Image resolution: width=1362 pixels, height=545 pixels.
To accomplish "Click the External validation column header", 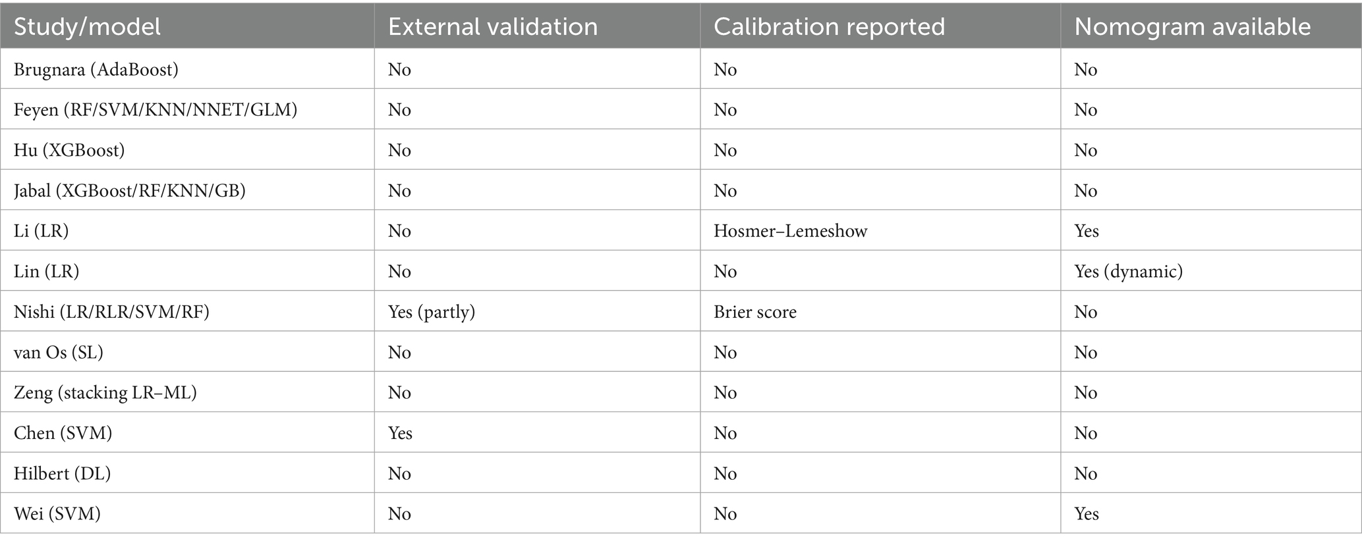I will pyautogui.click(x=493, y=26).
